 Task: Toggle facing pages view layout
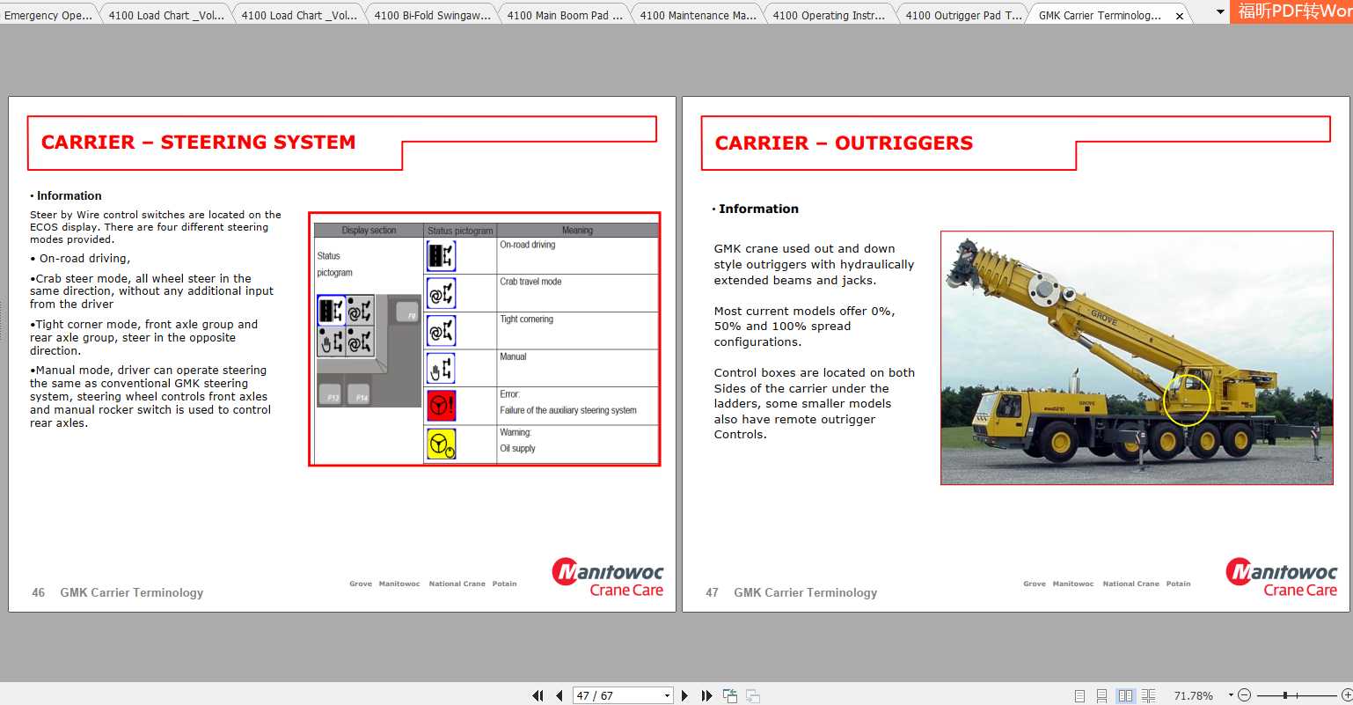[x=1127, y=695]
